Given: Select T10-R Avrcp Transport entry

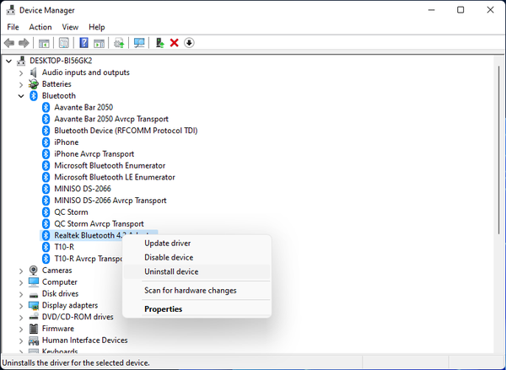Looking at the screenshot, I should (88, 259).
